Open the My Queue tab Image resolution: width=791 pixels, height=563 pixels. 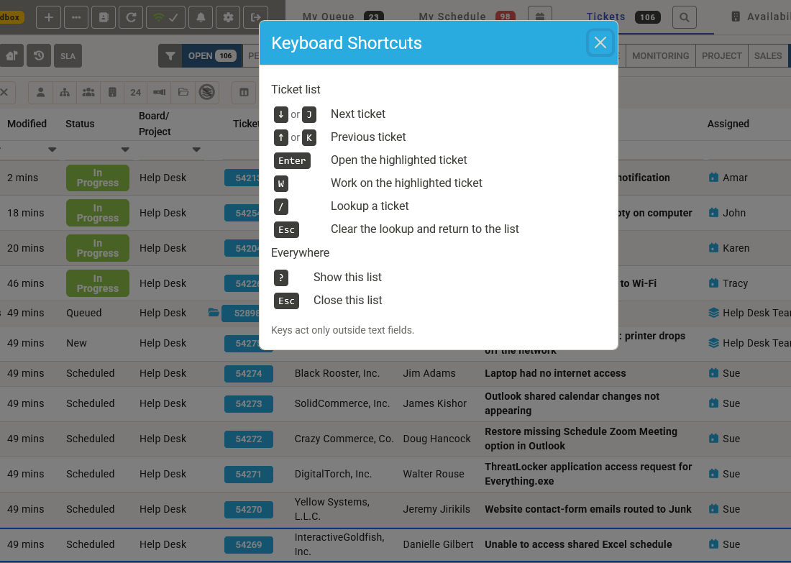pyautogui.click(x=343, y=17)
